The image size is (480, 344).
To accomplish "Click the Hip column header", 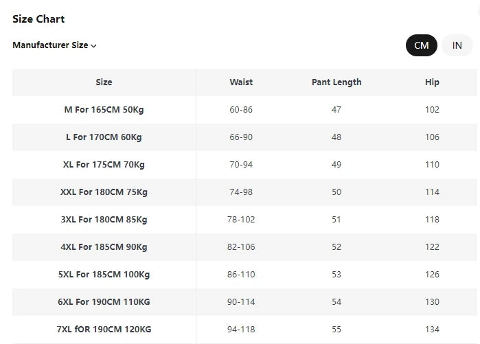I will point(432,82).
